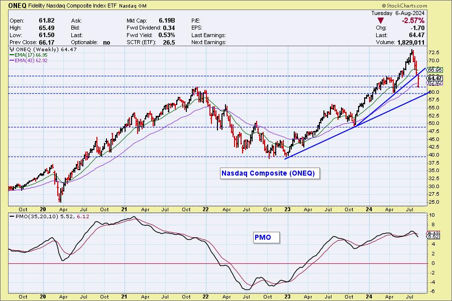
Task: Click the 'Fidelity Nasdaq Composite Index ETF' name
Action: pyautogui.click(x=72, y=6)
